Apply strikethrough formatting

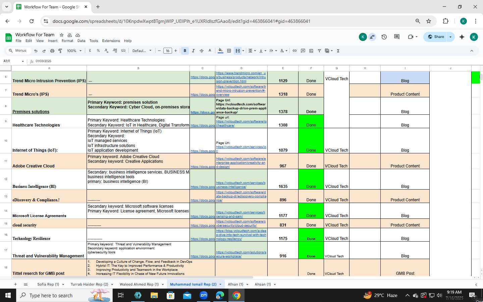tap(202, 51)
